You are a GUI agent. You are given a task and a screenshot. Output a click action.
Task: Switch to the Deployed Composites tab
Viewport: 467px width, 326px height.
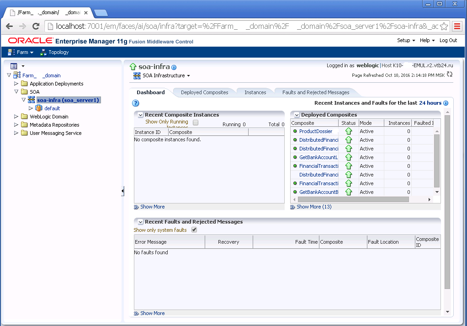point(204,92)
